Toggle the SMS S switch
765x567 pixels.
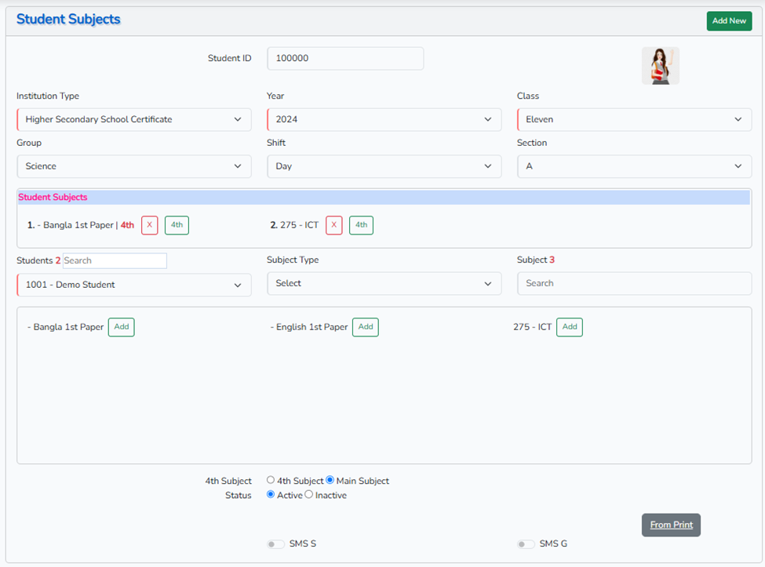point(275,544)
